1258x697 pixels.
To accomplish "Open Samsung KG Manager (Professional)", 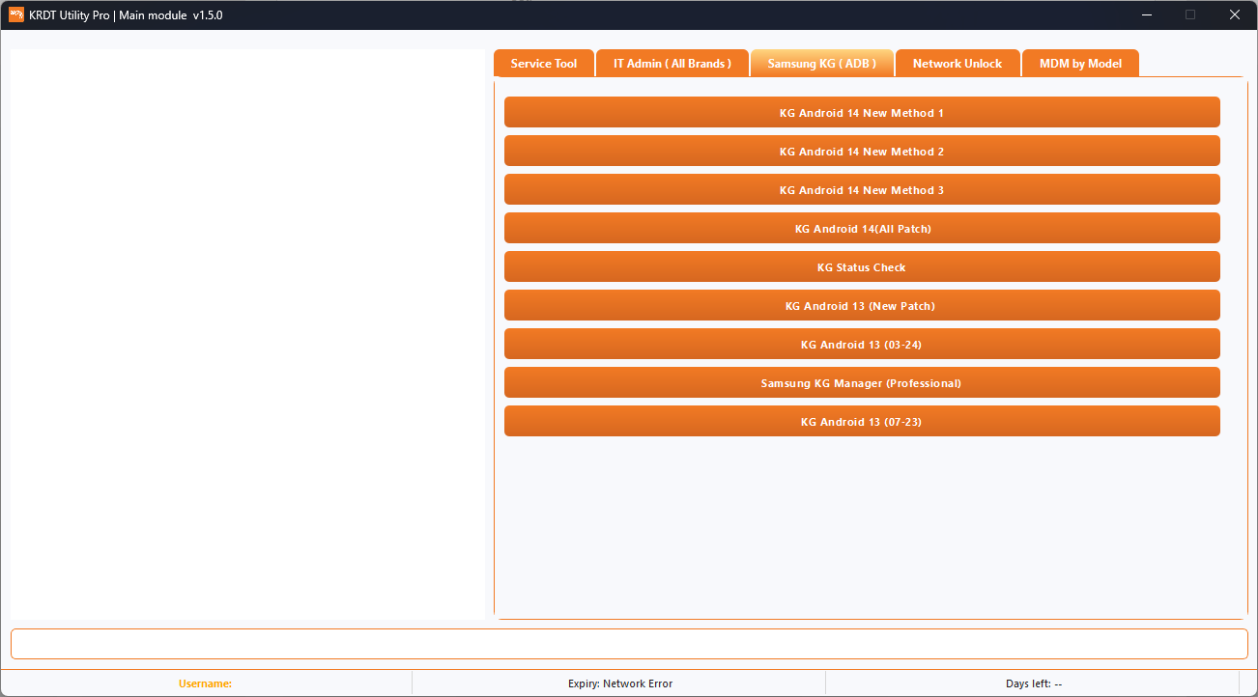I will point(861,382).
